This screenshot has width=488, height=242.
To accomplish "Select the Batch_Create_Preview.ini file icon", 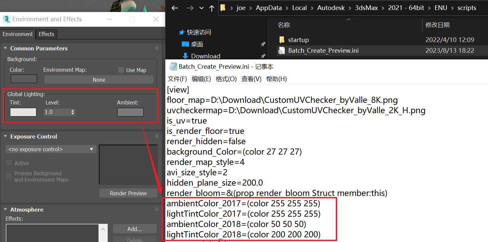I will coord(282,50).
